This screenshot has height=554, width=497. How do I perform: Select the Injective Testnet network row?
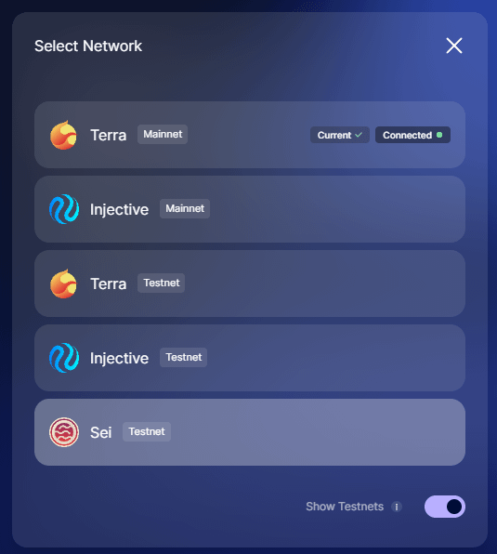(x=250, y=358)
